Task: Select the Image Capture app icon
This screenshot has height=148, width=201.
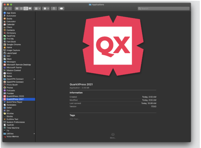Action: pyautogui.click(x=5, y=50)
